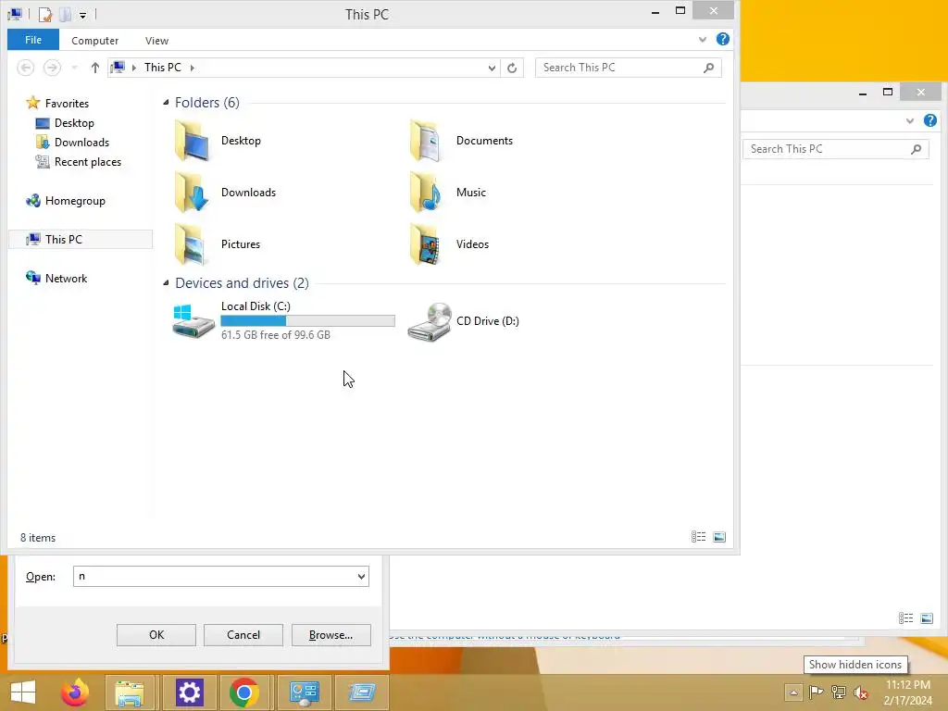
Task: Click the muted volume tray icon
Action: (861, 692)
